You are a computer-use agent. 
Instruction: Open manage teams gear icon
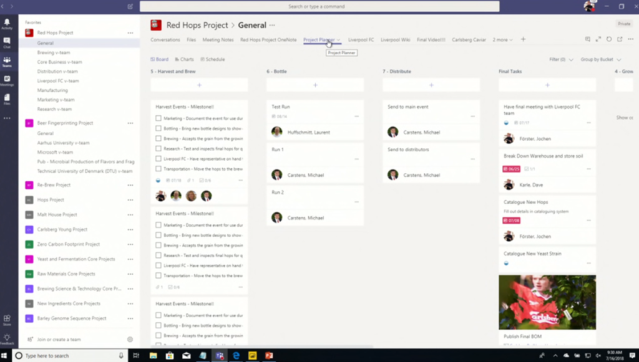tap(130, 340)
